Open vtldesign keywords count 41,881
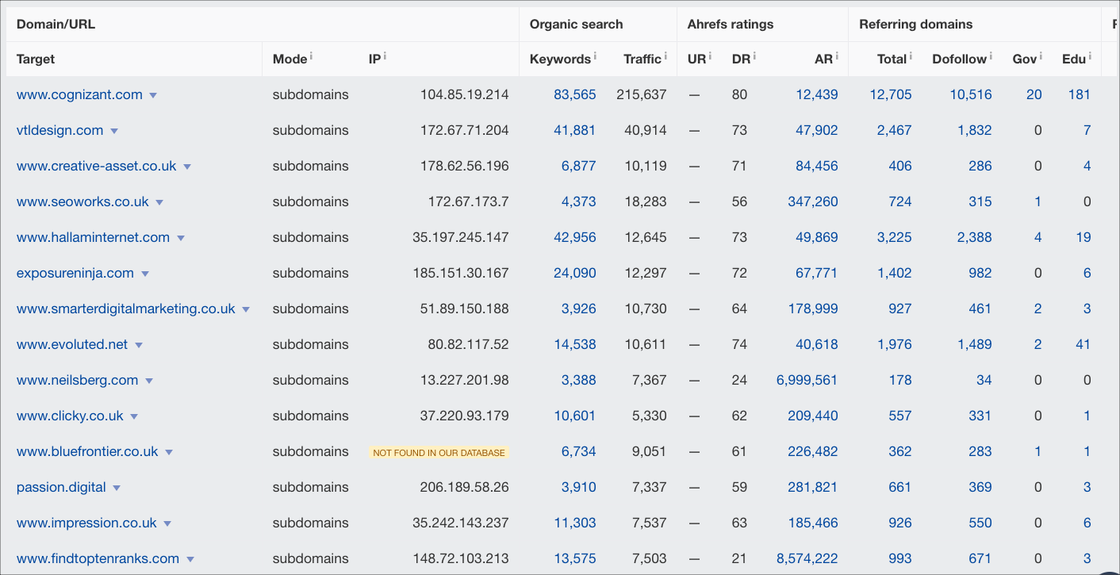The image size is (1120, 575). 575,131
